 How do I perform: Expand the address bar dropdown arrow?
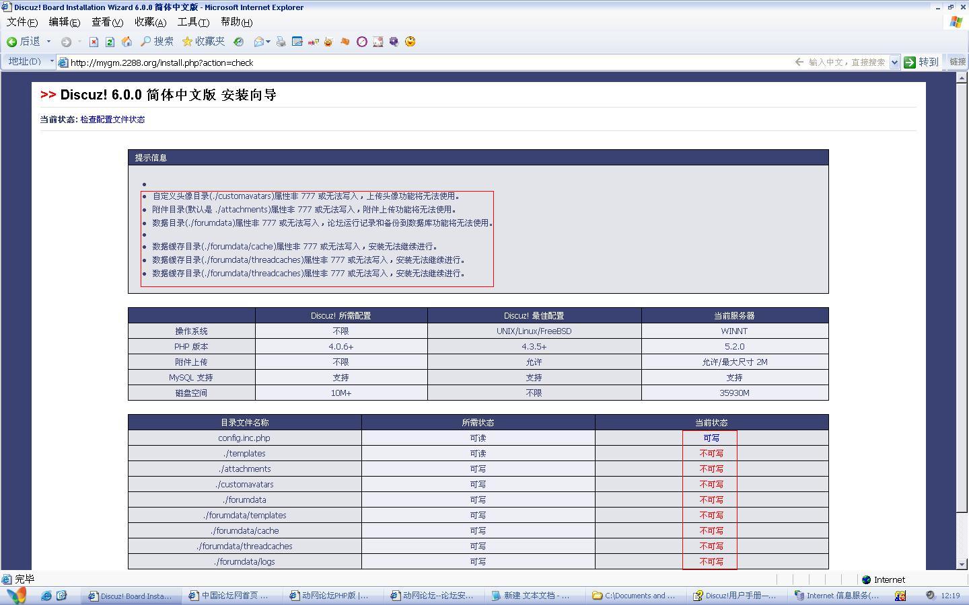pyautogui.click(x=894, y=63)
